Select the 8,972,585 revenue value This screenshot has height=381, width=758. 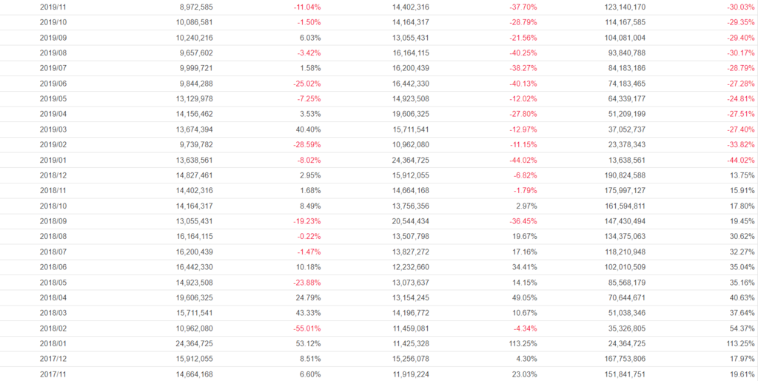[192, 7]
